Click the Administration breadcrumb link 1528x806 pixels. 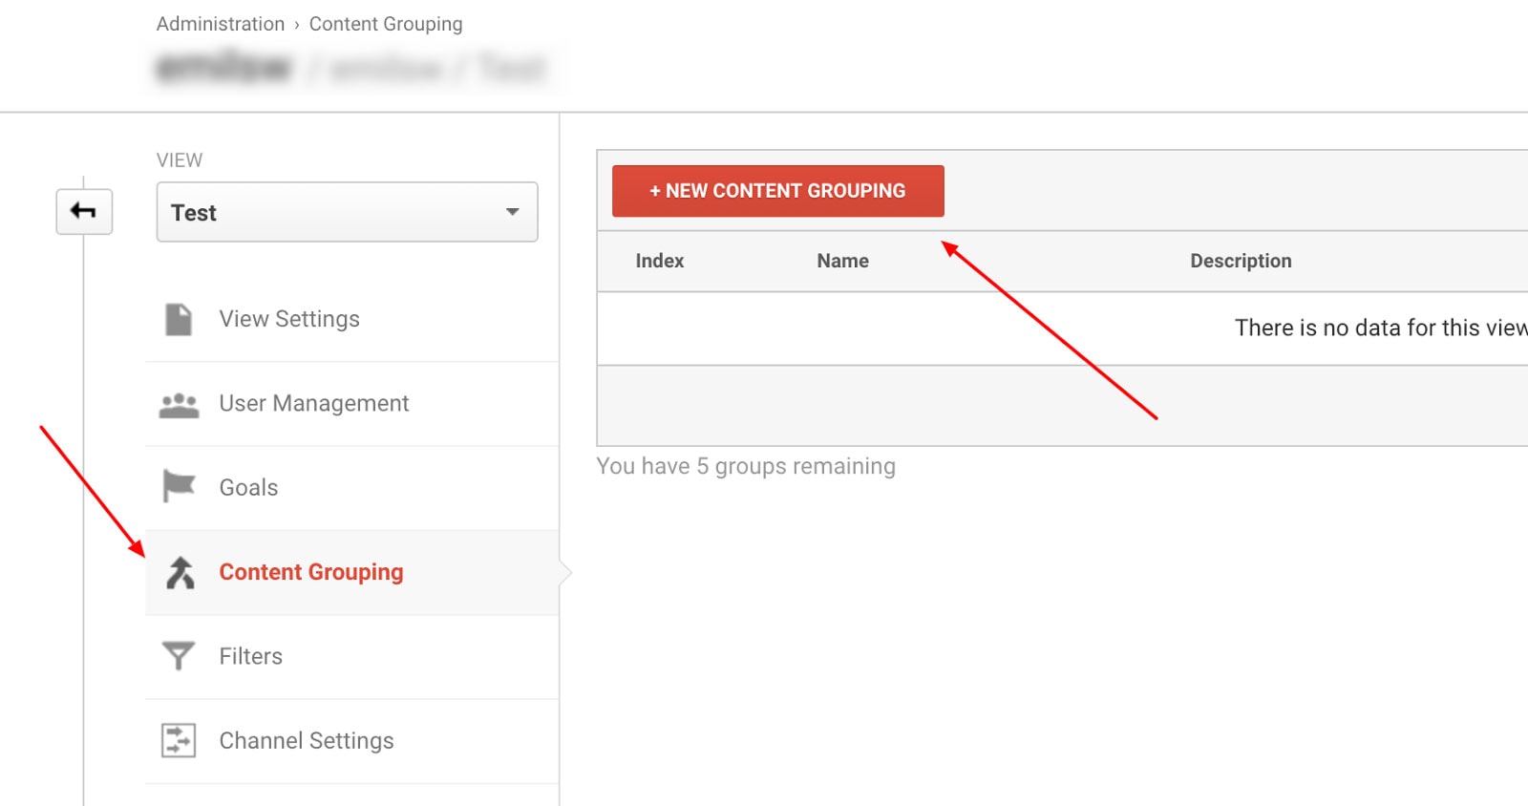click(221, 24)
